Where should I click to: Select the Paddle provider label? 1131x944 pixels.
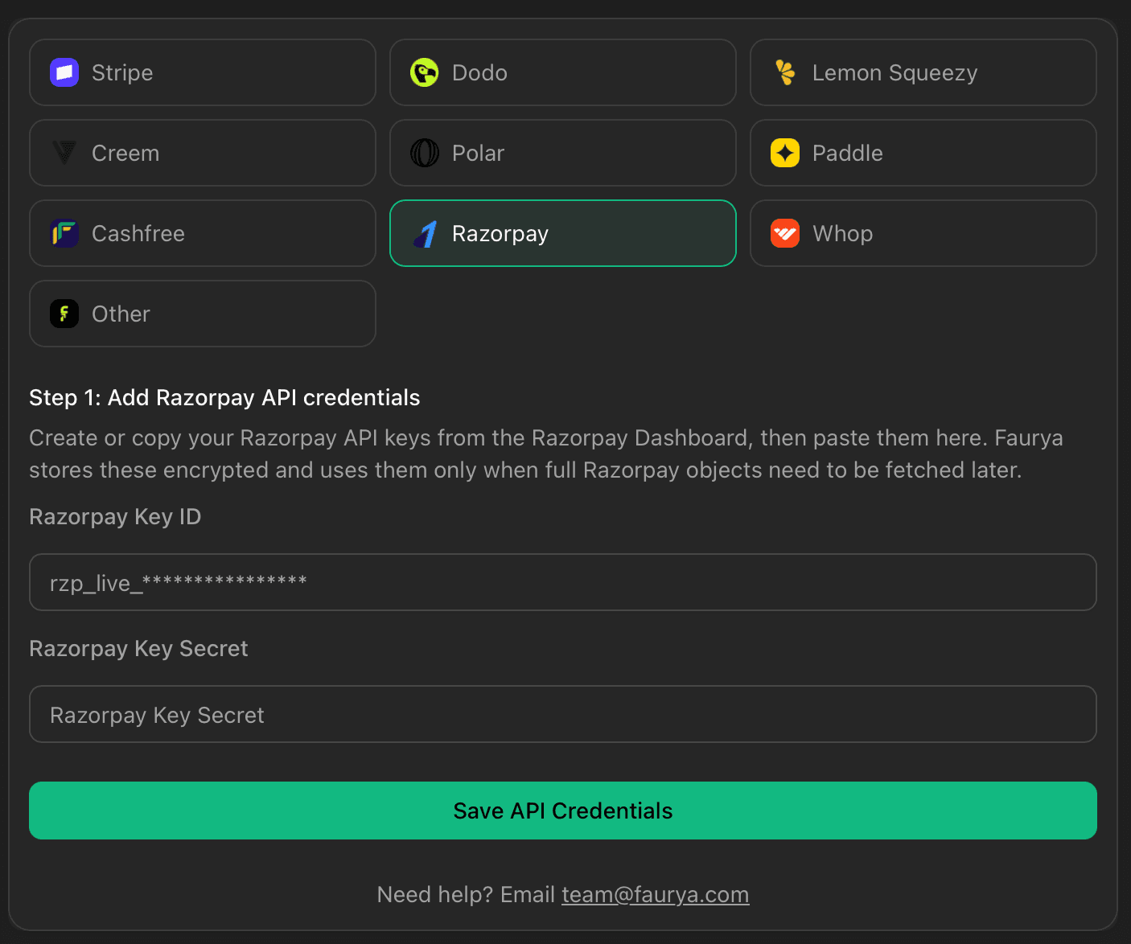[848, 153]
